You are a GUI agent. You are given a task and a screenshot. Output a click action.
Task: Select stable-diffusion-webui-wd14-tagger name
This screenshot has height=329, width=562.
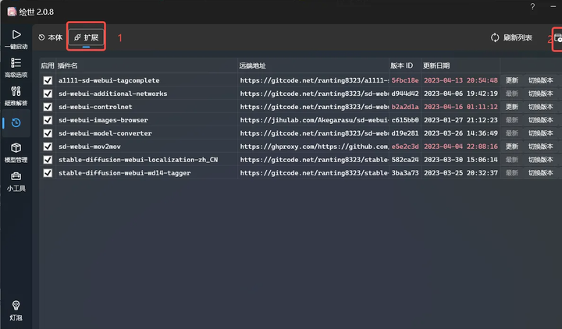click(124, 173)
